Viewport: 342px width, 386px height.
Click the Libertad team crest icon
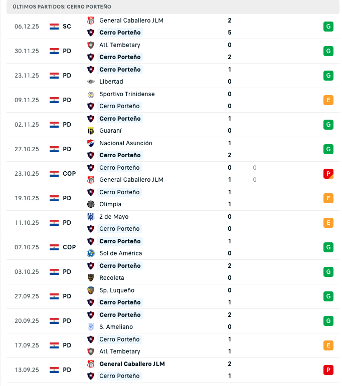coord(91,82)
